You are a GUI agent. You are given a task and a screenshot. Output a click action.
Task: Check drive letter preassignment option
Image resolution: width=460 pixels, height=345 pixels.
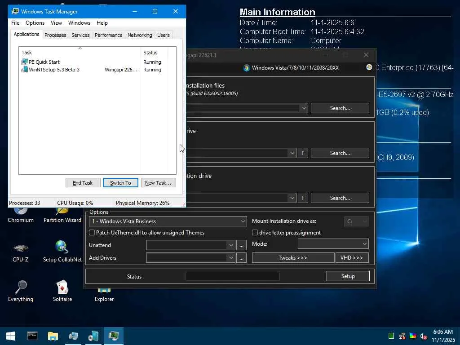(255, 233)
